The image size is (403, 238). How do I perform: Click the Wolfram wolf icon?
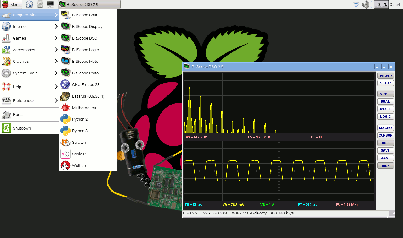(x=65, y=165)
